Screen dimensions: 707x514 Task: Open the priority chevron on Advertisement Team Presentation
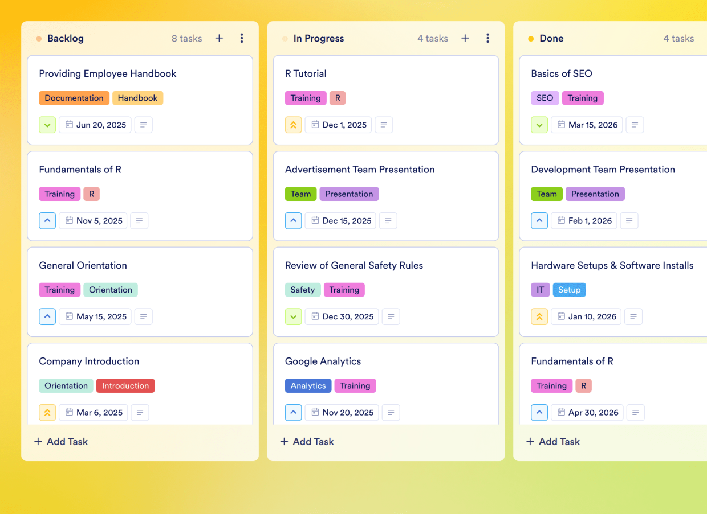tap(293, 220)
